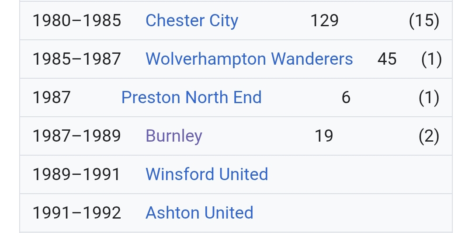The image size is (472, 233).
Task: Select the 1991–1992 years cell
Action: [77, 213]
